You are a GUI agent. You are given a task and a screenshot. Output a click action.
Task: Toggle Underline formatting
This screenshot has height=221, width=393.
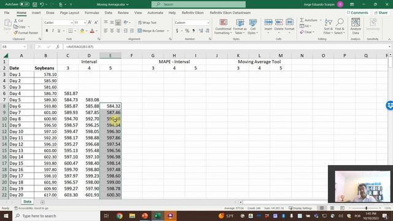coord(59,31)
